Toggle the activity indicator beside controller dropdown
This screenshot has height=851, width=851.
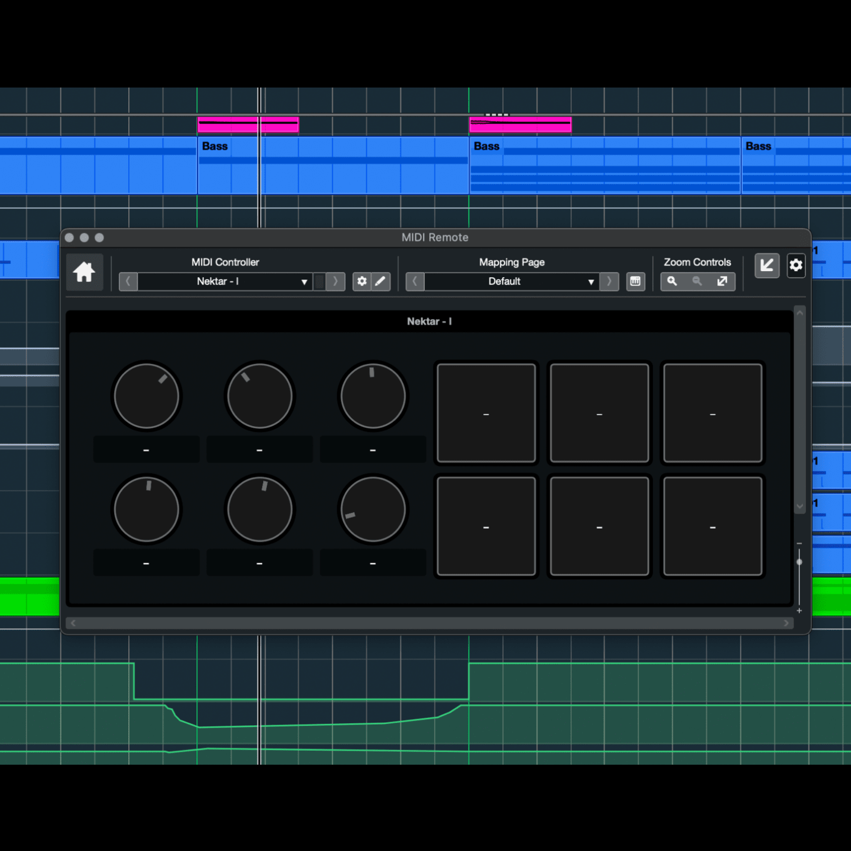(x=320, y=281)
